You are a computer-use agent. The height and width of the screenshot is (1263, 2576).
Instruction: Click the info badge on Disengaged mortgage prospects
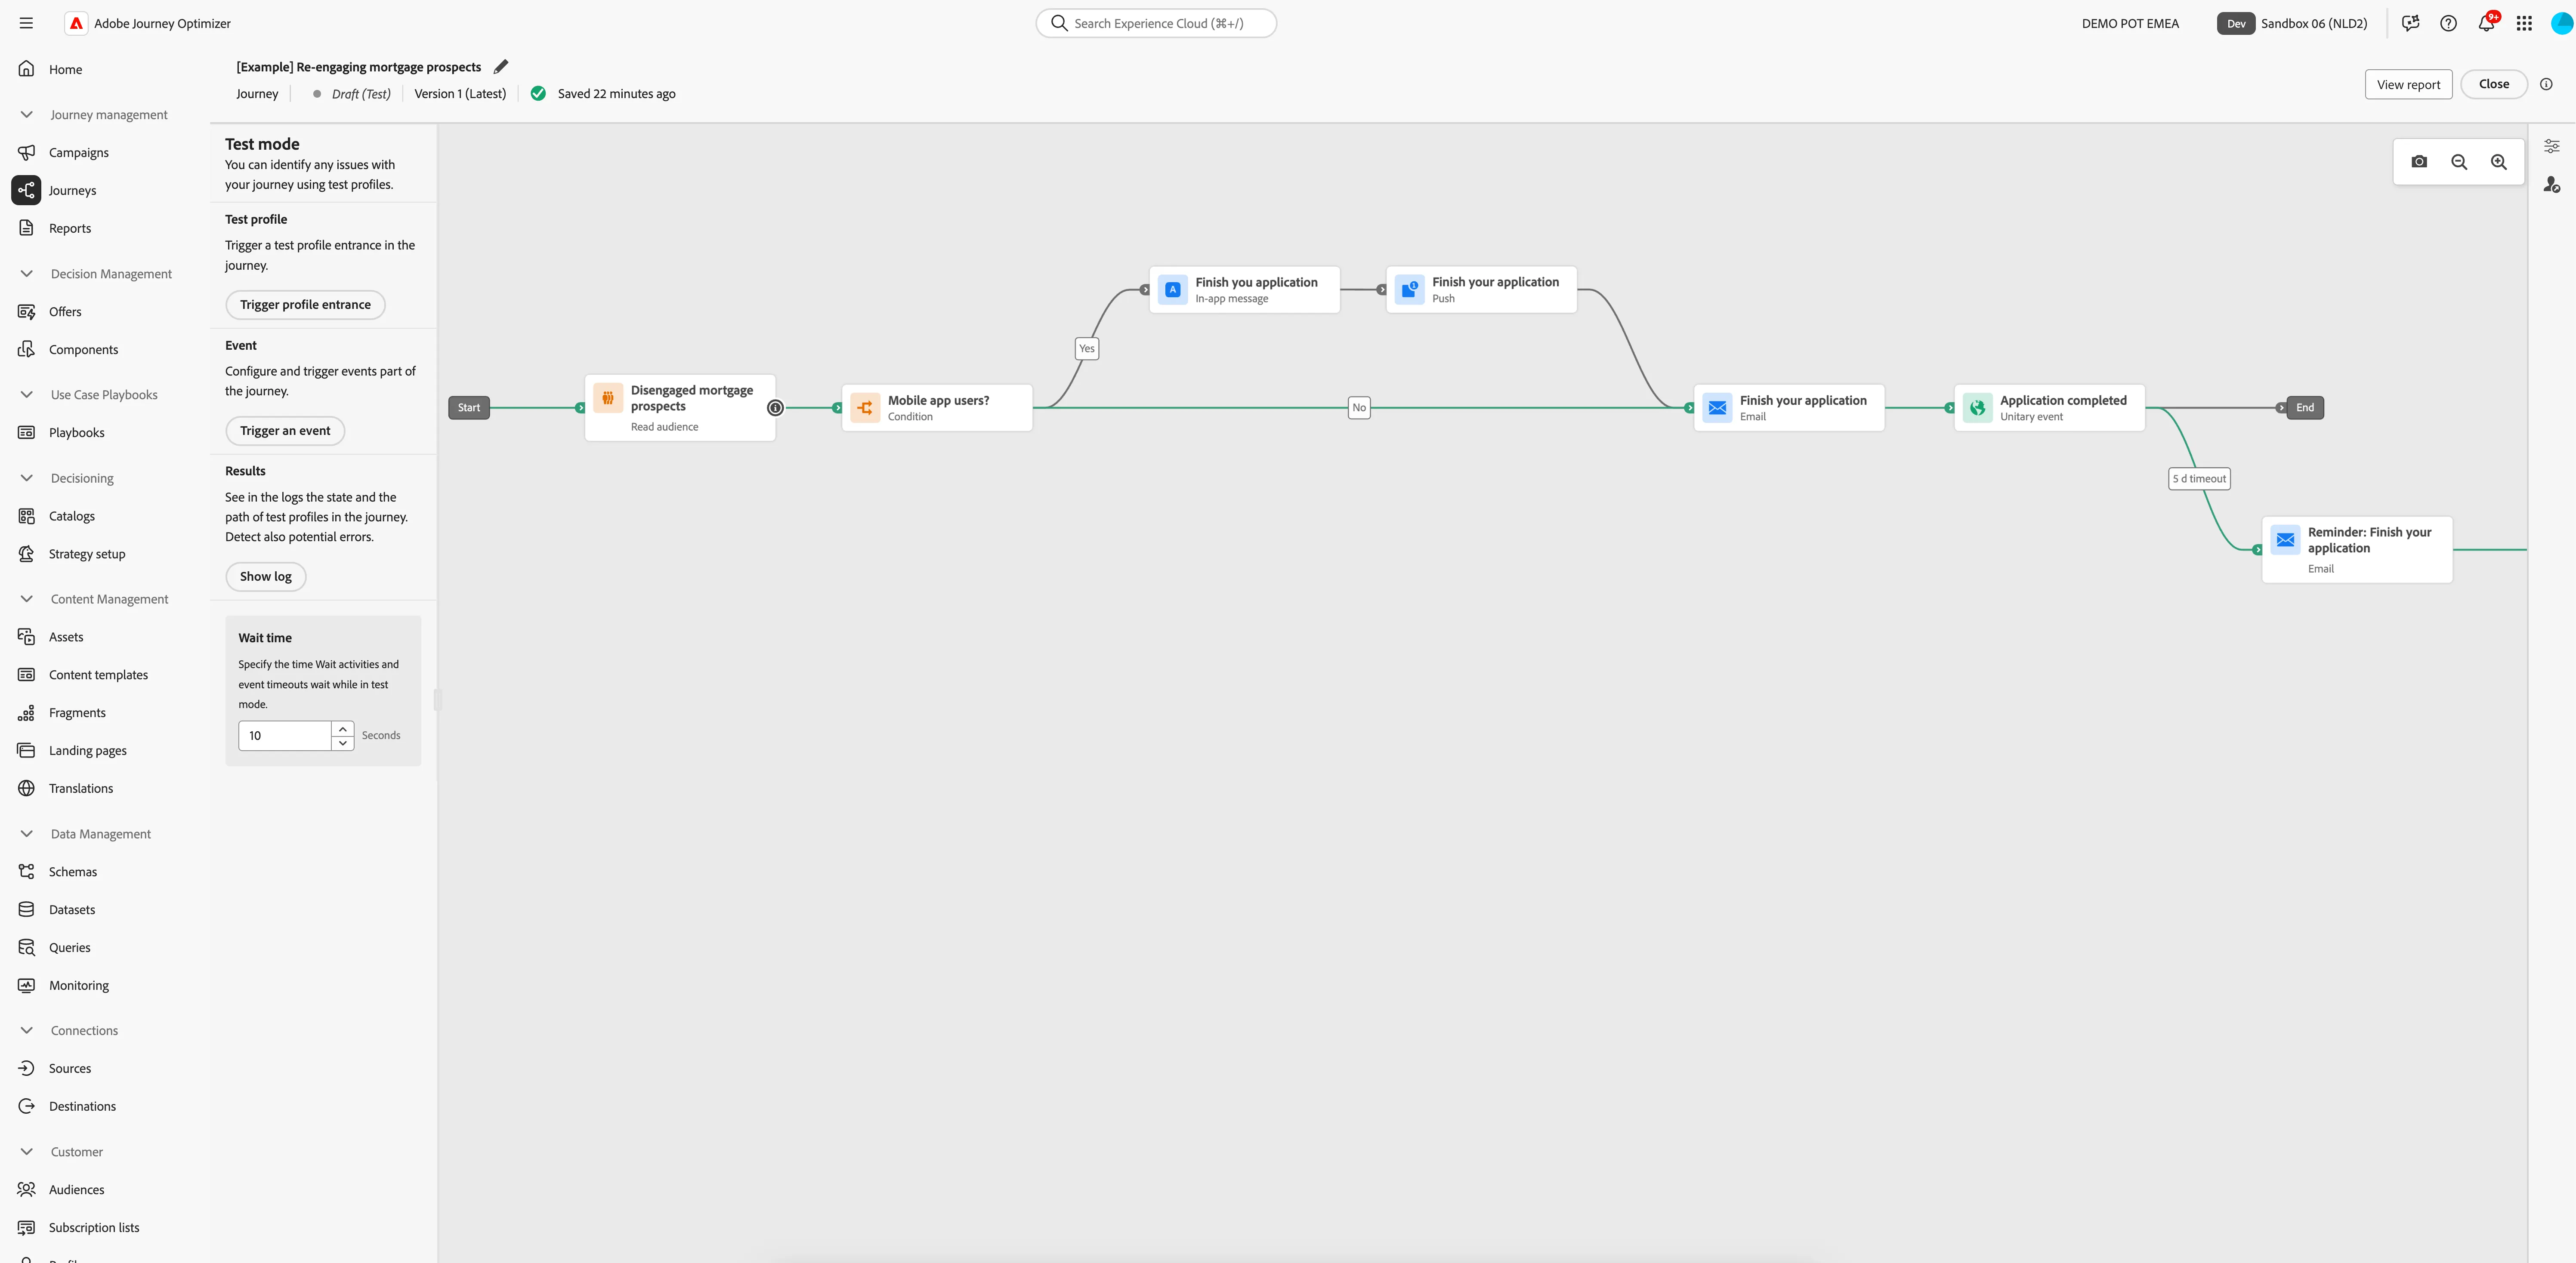coord(775,408)
